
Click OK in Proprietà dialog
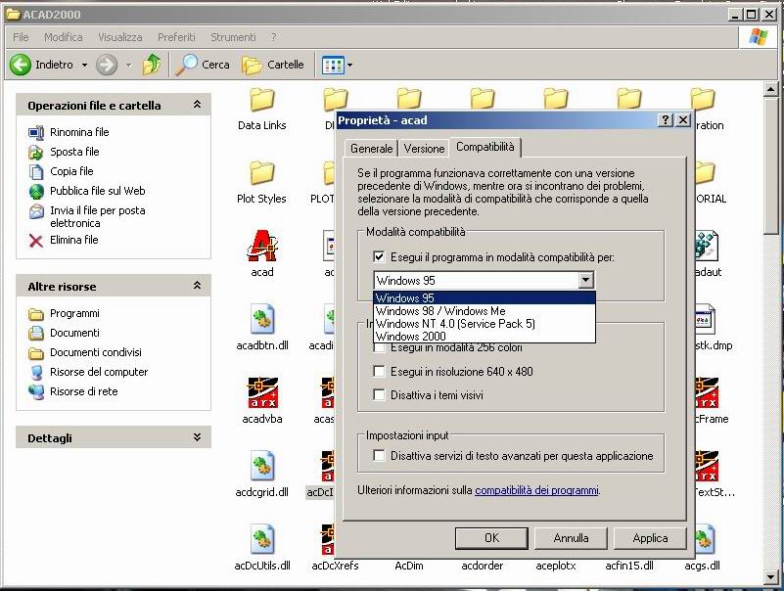pos(491,538)
